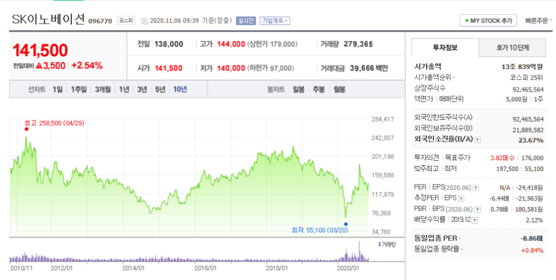Click the stock code 096770
Screen dimensions: 556x280
pos(100,21)
